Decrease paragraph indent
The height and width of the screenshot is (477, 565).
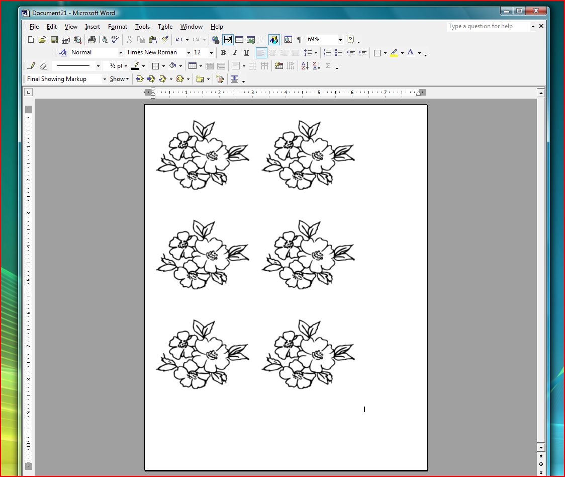(x=350, y=53)
